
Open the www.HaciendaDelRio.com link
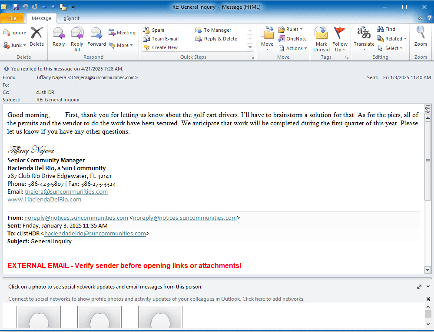click(x=44, y=199)
